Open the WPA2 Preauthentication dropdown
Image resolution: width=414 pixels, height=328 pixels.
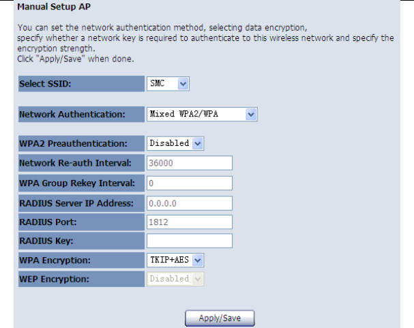(x=176, y=143)
